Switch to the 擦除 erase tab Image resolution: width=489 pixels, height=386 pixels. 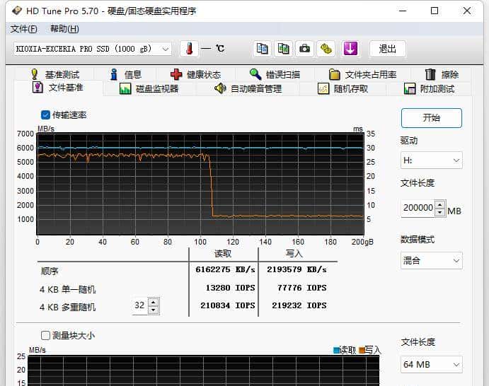[442, 74]
